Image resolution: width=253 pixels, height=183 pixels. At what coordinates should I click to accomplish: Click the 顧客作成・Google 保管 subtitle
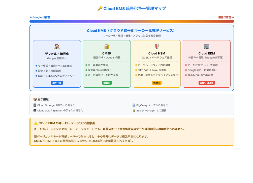pyautogui.click(x=107, y=57)
